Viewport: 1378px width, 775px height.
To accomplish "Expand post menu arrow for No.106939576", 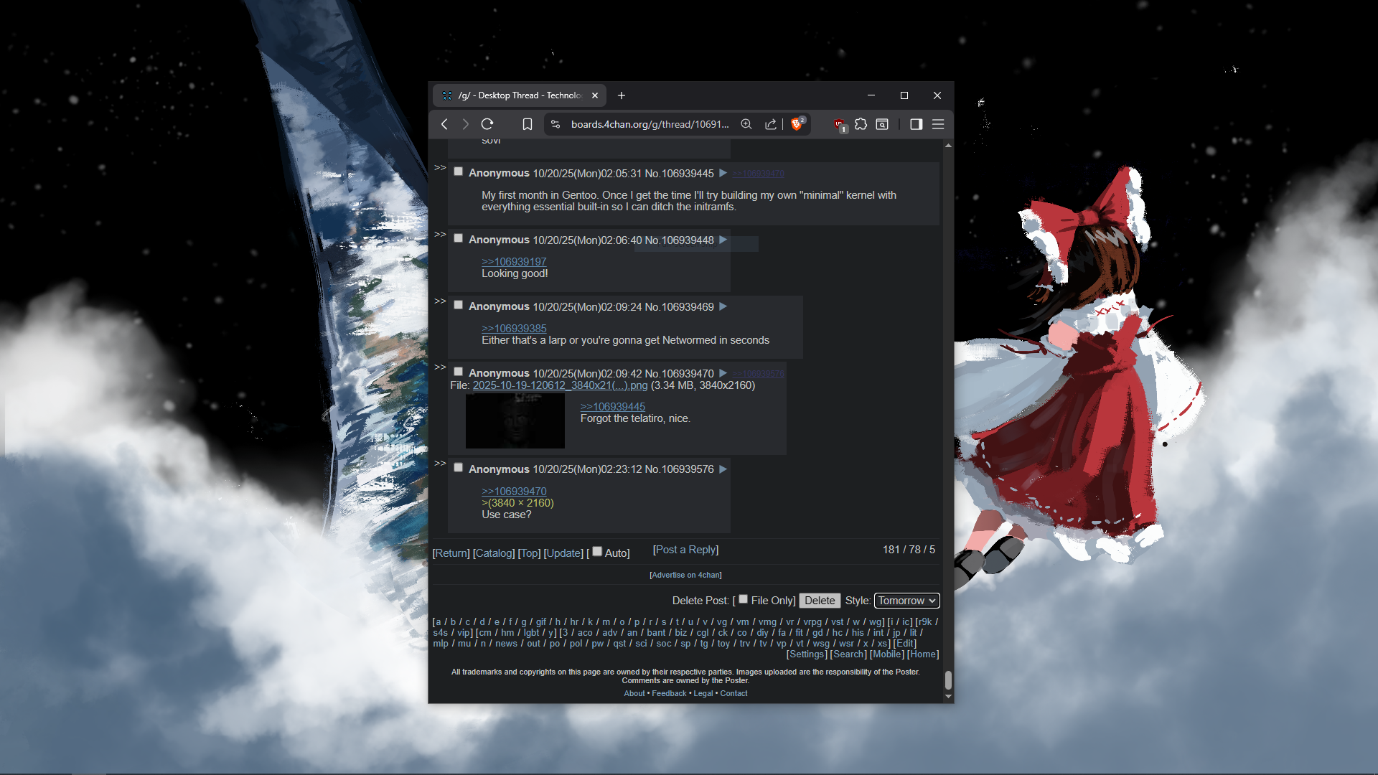I will 723,469.
